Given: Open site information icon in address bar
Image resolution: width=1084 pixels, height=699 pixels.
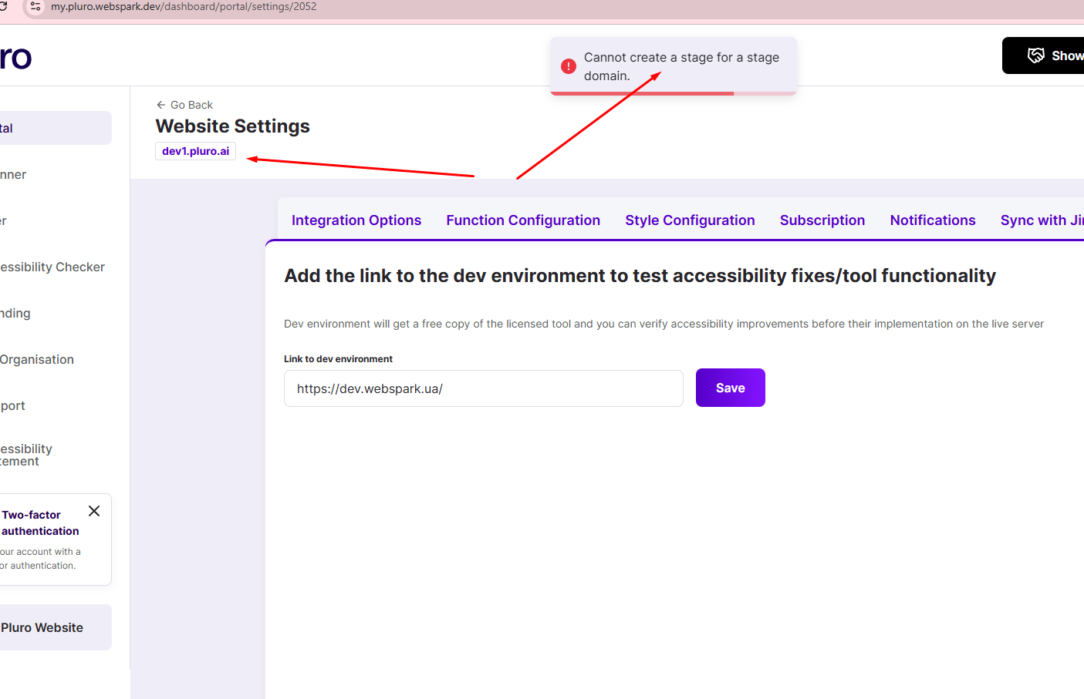Looking at the screenshot, I should pyautogui.click(x=35, y=7).
